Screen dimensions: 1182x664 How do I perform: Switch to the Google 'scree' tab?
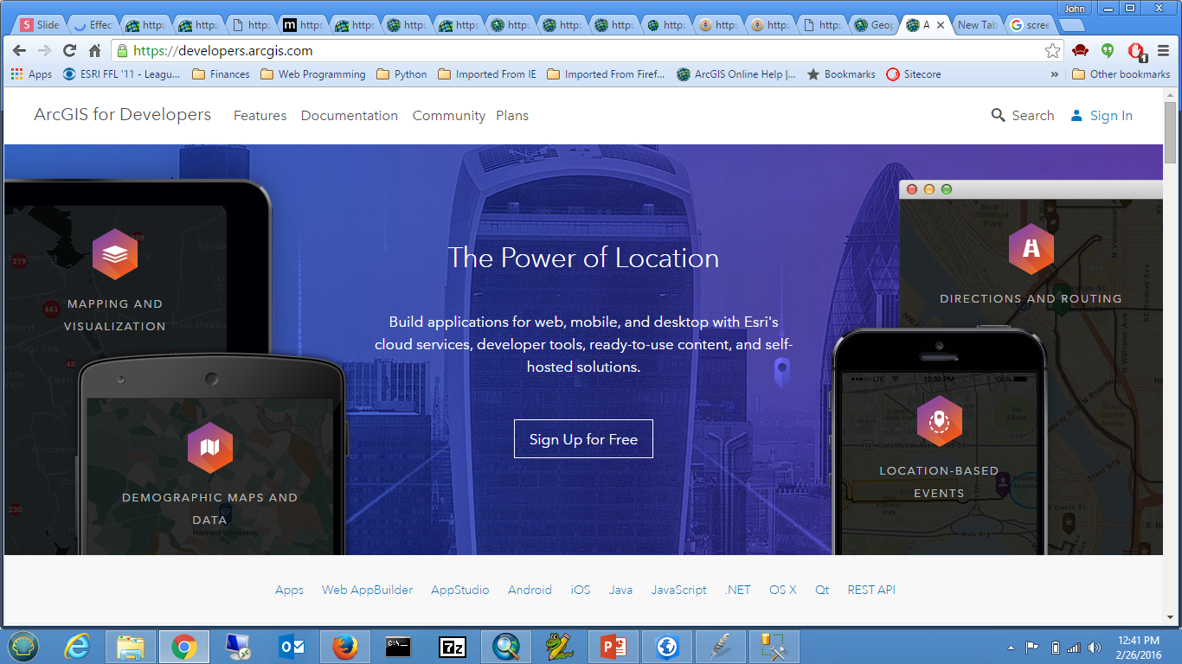coord(1029,25)
